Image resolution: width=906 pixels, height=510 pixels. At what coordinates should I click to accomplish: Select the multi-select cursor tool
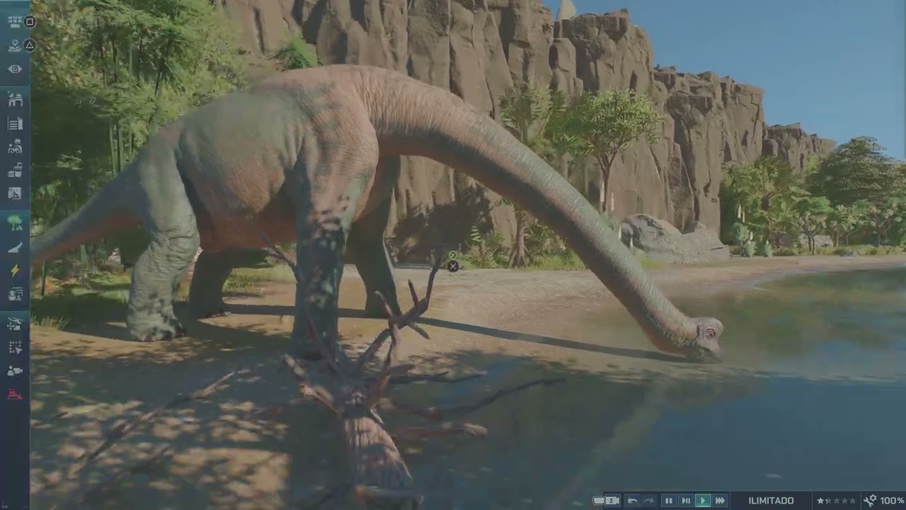click(x=15, y=347)
